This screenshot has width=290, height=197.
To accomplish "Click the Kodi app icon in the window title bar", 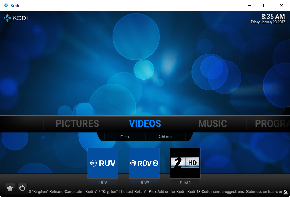I will (5, 5).
